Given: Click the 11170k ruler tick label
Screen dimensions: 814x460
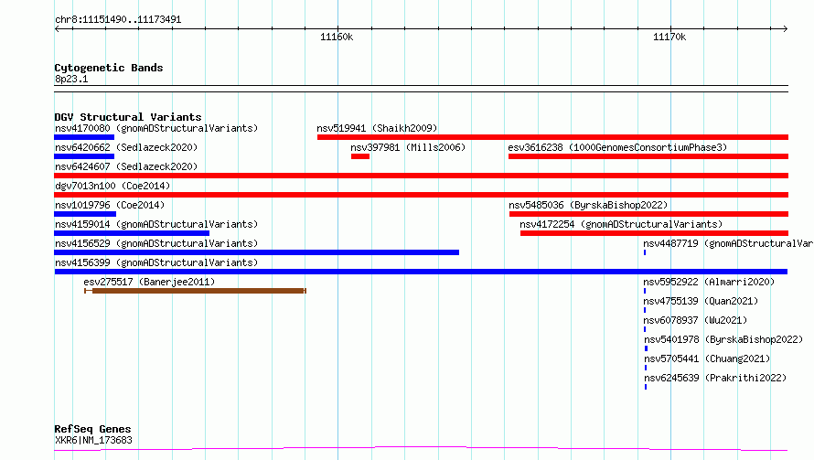Looking at the screenshot, I should 669,37.
